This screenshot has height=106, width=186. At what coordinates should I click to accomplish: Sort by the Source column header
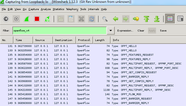coord(43,40)
